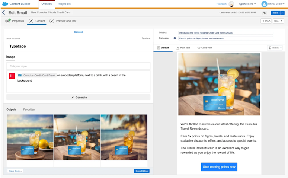
Task: Open the Code View tab
Action: (x=205, y=48)
